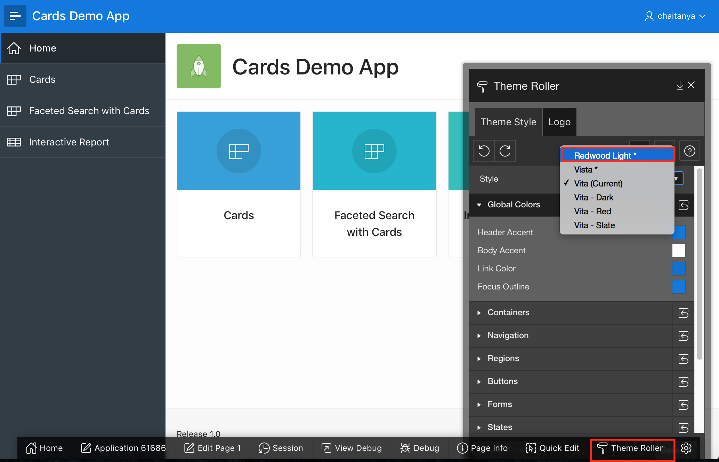Pick Vita - Slate style option
Image resolution: width=719 pixels, height=462 pixels.
point(594,225)
